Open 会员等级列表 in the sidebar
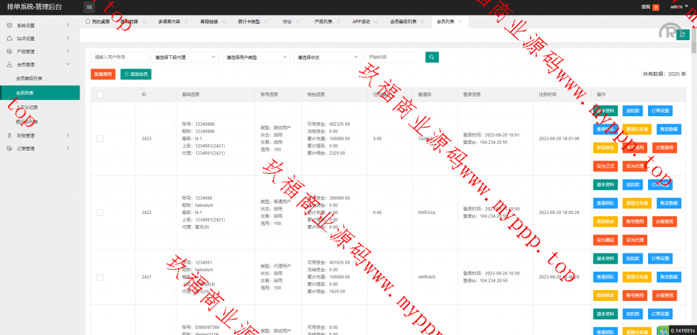The width and height of the screenshot is (697, 335). (x=31, y=78)
